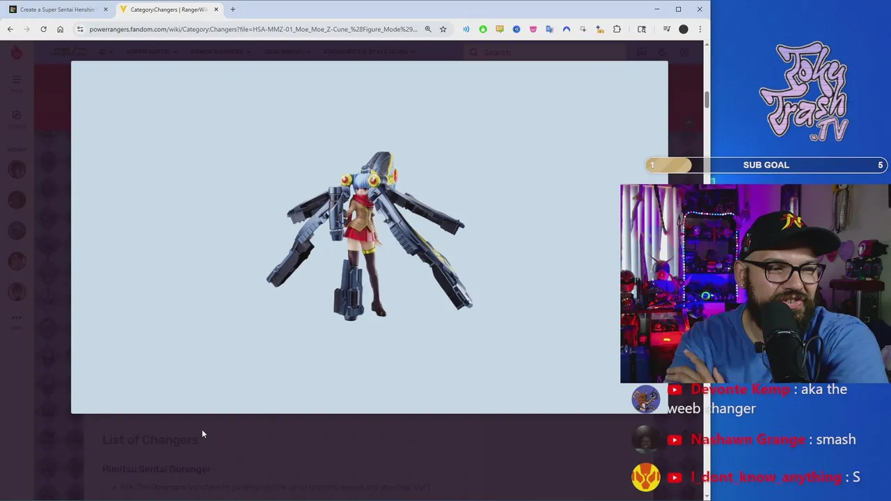This screenshot has height=501, width=891.
Task: Expand the dimmed Power Rangers nav dropdown
Action: click(221, 51)
